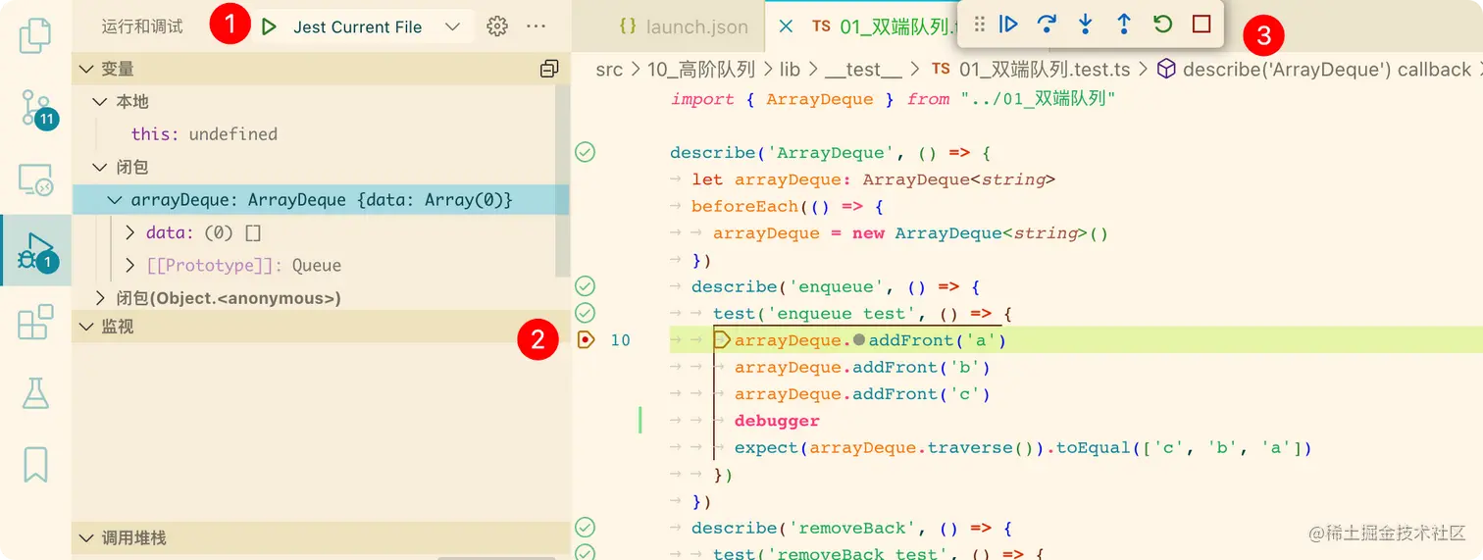Open the Bookmarks icon in activity bar

pos(35,465)
